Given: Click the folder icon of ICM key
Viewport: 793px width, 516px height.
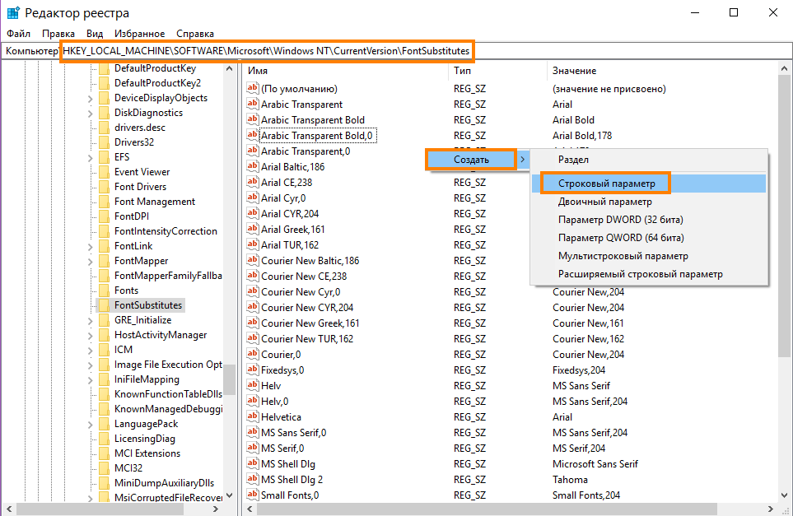Looking at the screenshot, I should [x=105, y=350].
